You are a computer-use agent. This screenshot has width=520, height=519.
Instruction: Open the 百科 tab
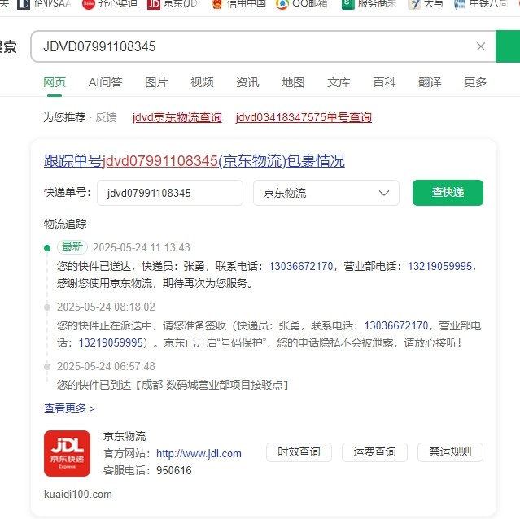point(384,82)
